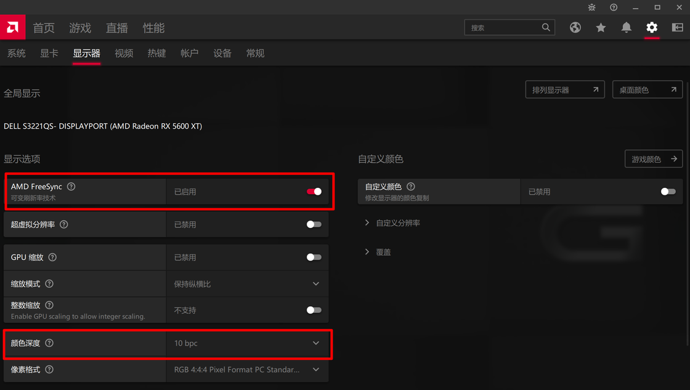The height and width of the screenshot is (390, 690).
Task: Open settings gear icon
Action: tap(652, 27)
